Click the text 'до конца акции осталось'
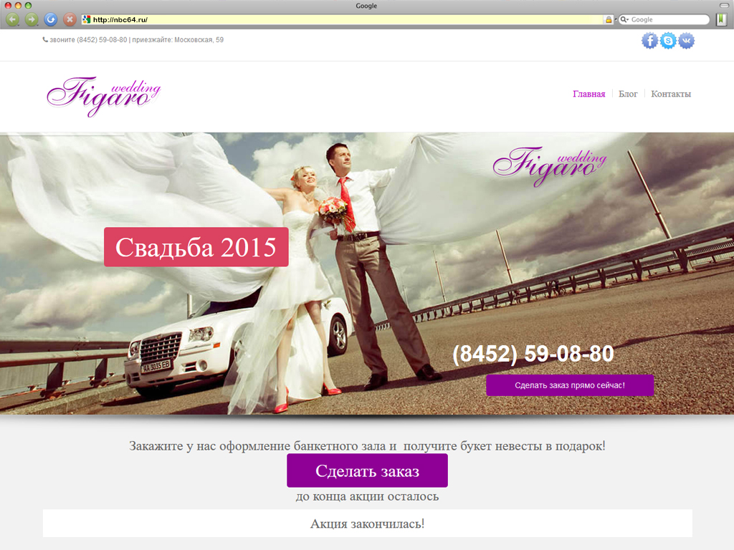 pyautogui.click(x=367, y=496)
